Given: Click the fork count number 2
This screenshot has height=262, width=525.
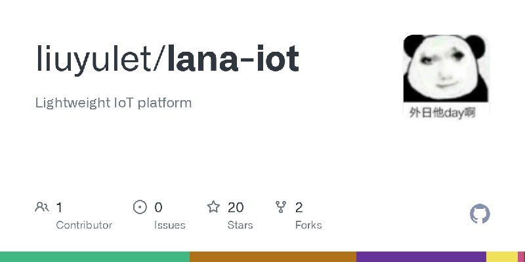Looking at the screenshot, I should click(x=299, y=208).
